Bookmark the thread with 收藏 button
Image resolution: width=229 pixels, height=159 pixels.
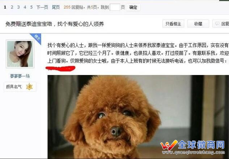click(198, 24)
